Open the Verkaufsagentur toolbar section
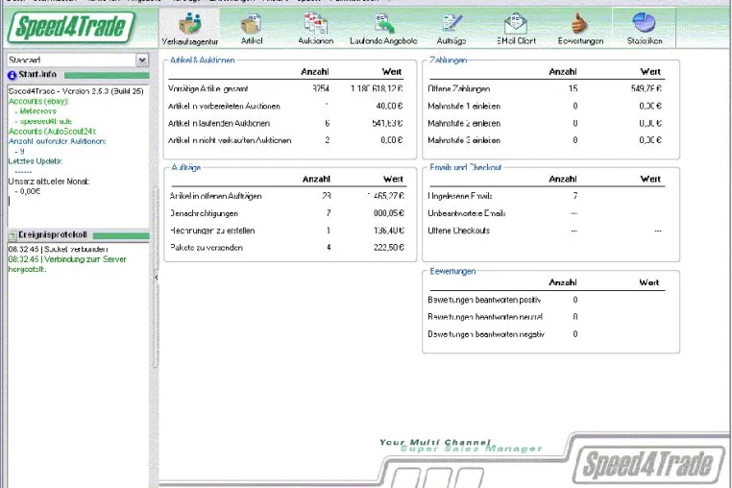 (189, 28)
